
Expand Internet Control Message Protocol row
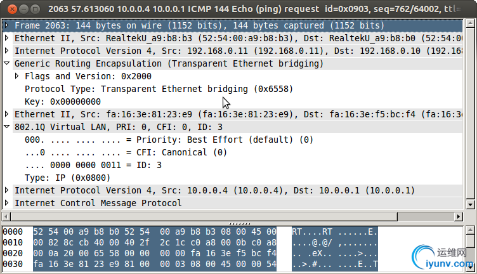tap(7, 203)
